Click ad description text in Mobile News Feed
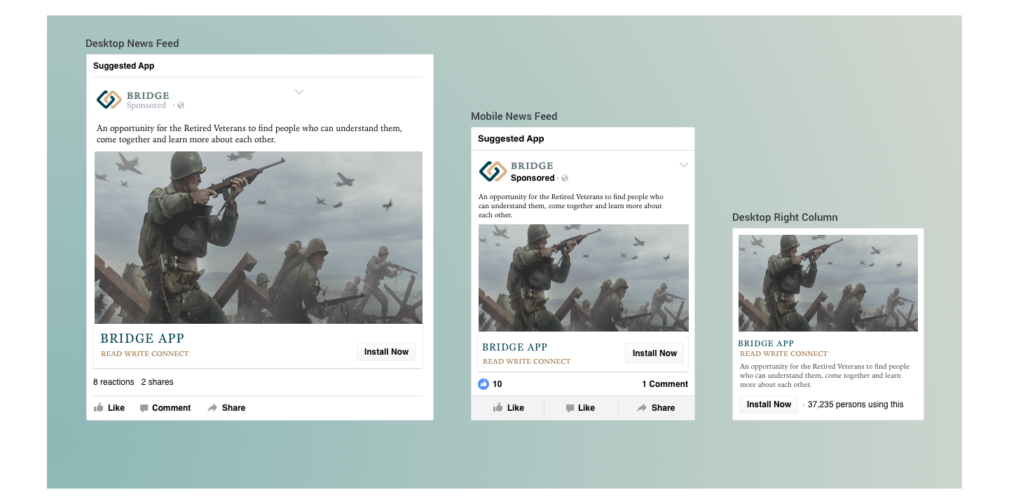The width and height of the screenshot is (1009, 504). point(571,206)
